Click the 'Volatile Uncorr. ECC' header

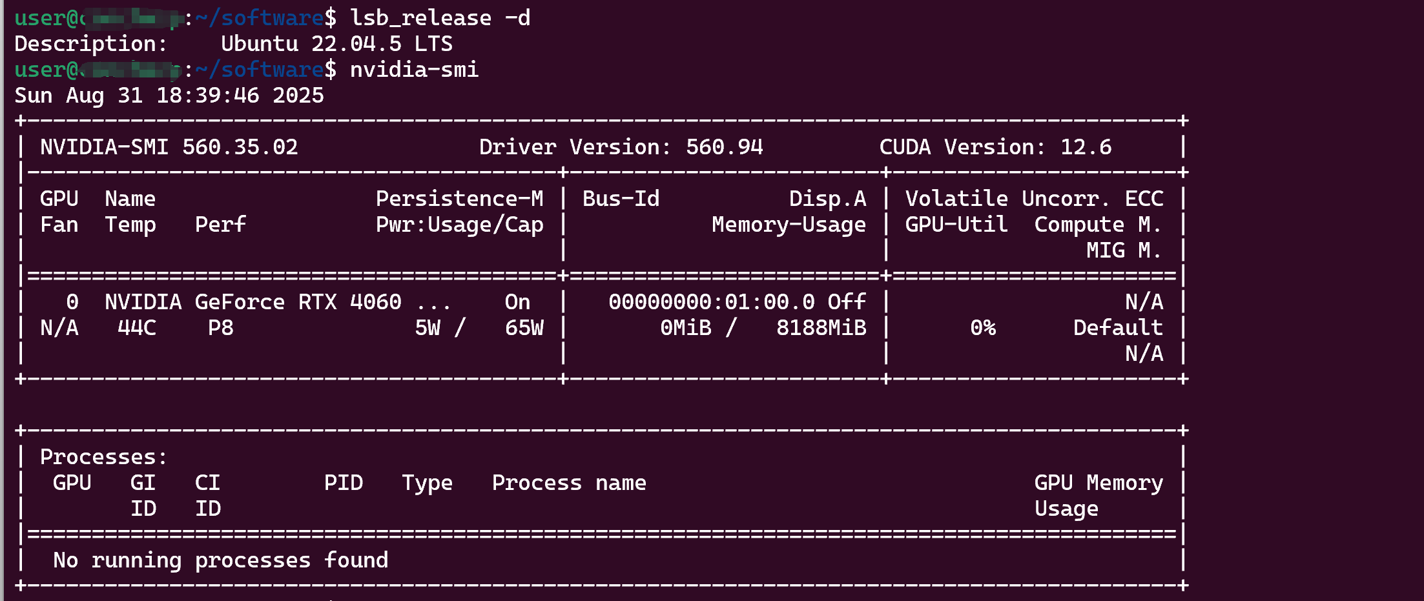coord(1034,199)
